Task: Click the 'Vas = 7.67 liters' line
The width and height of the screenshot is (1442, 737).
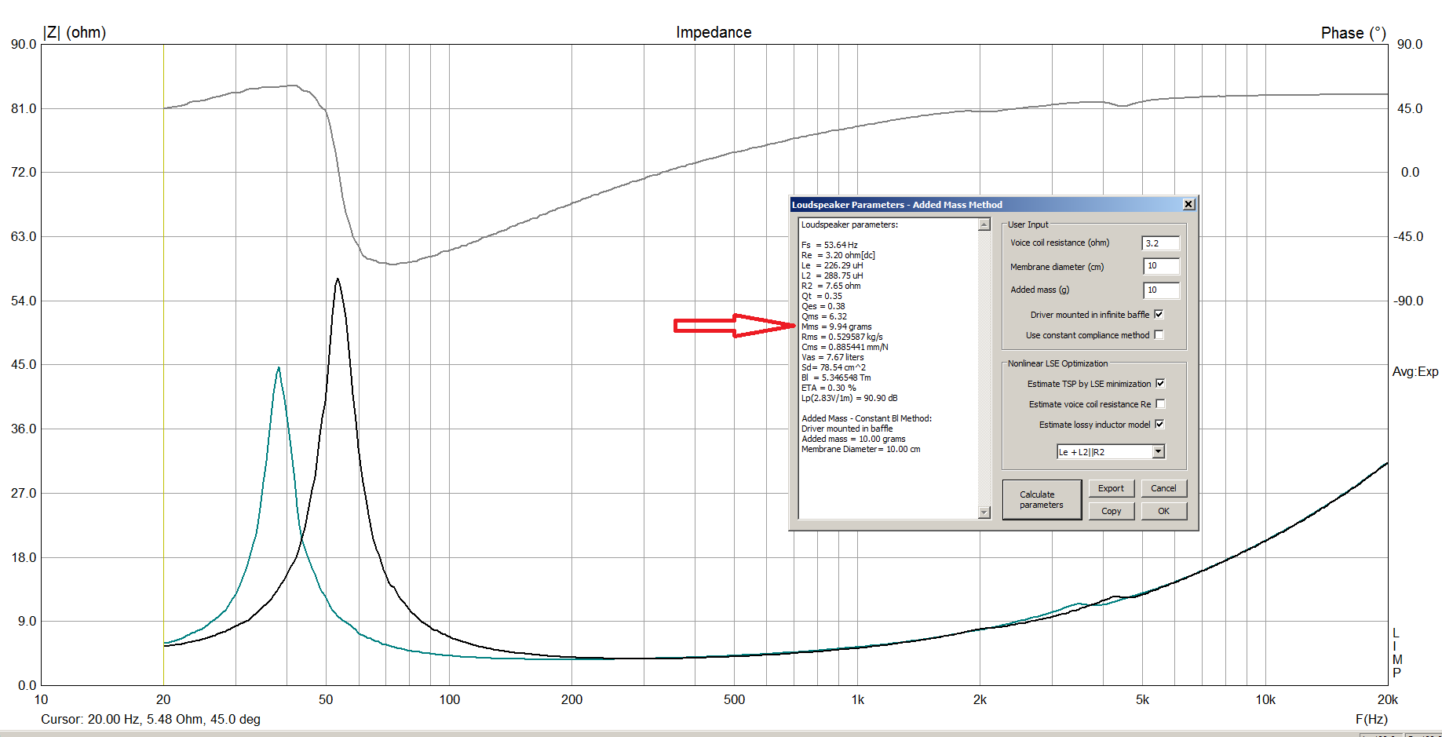Action: pyautogui.click(x=832, y=357)
